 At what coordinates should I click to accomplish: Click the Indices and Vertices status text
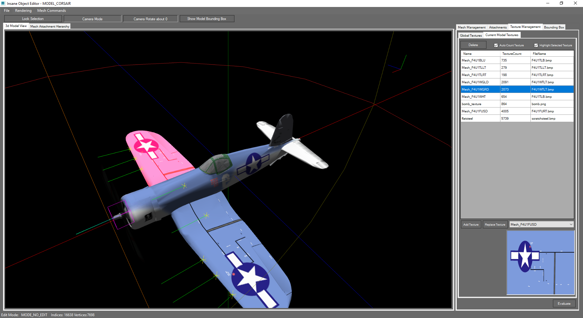point(73,315)
